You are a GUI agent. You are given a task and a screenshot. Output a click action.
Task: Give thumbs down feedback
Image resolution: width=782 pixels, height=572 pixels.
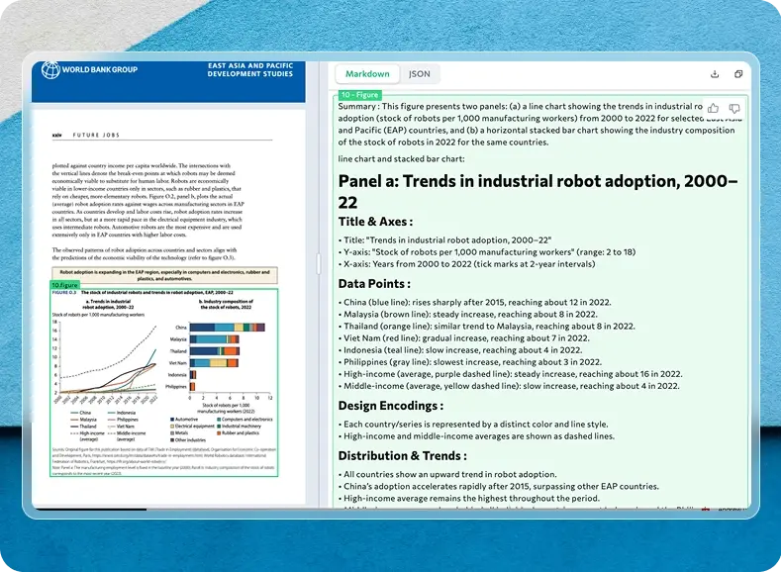[x=734, y=108]
